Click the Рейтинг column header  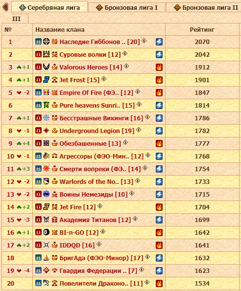[202, 29]
